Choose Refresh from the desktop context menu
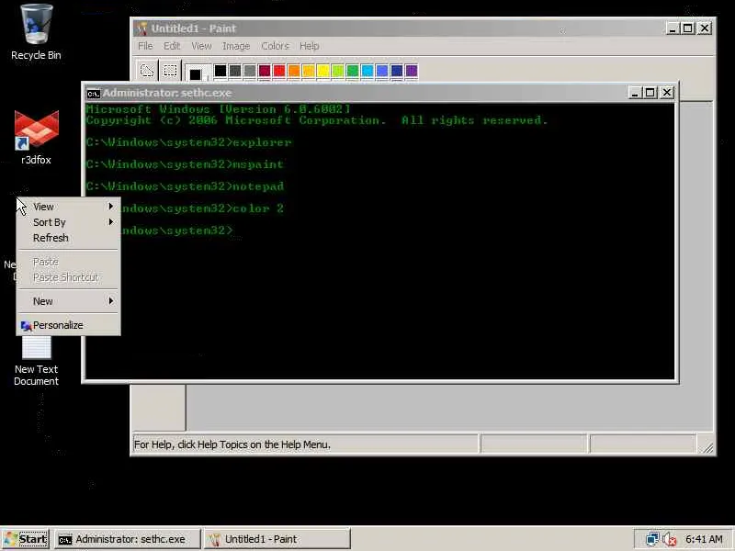Screen dimensions: 735x551 [68, 238]
